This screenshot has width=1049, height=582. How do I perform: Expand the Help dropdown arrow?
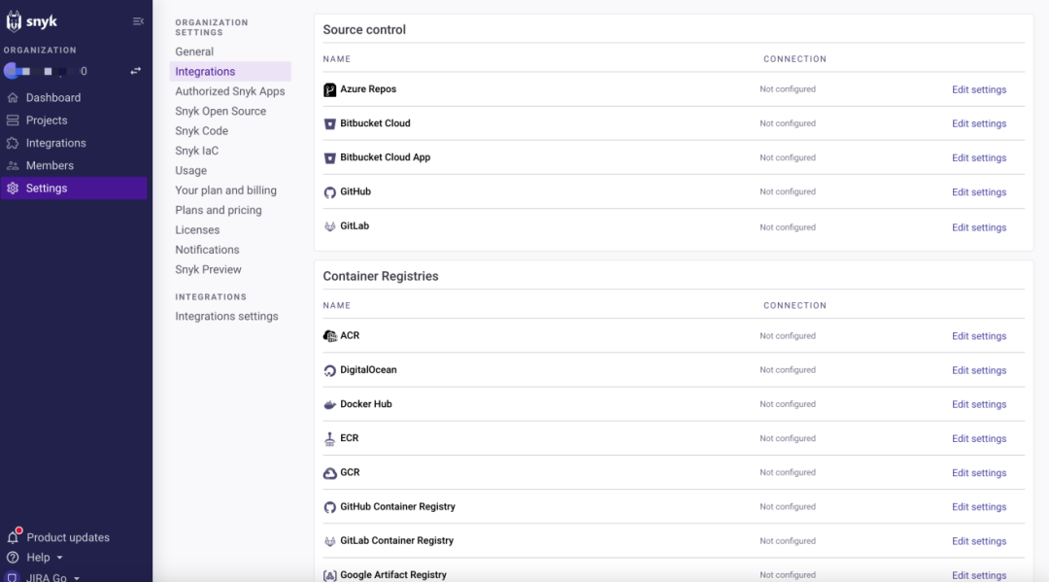[x=59, y=558]
